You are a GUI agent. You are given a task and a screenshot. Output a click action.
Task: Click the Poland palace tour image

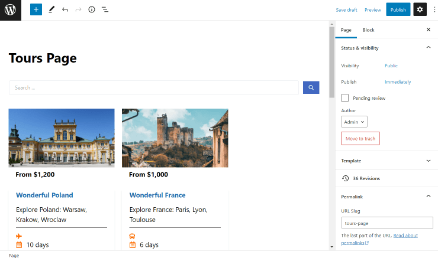[62, 138]
